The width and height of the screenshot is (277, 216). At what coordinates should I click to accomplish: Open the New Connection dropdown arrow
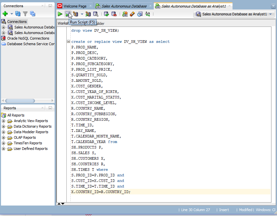click(x=12, y=14)
